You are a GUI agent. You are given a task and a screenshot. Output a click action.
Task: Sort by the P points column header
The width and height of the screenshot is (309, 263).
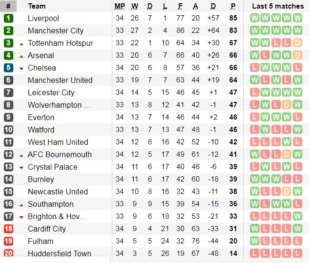(233, 6)
